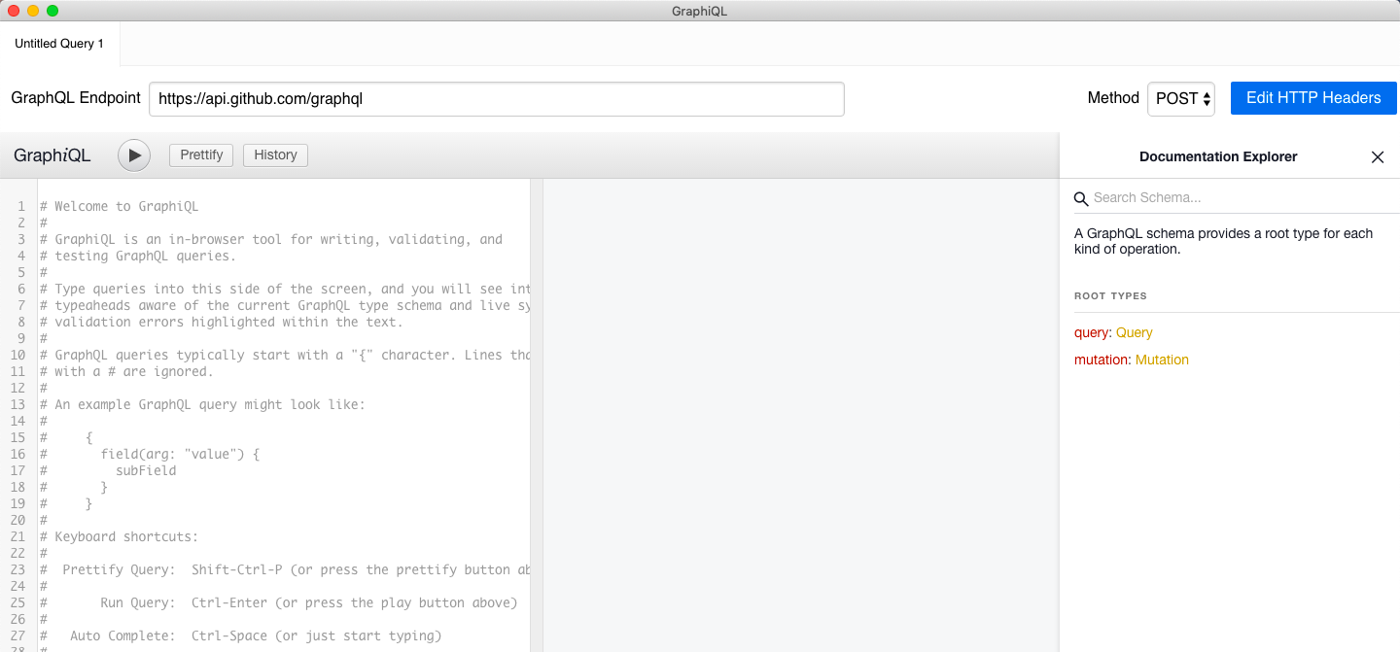Click the schema description paragraph in docs
The width and height of the screenshot is (1400, 652).
1224,241
